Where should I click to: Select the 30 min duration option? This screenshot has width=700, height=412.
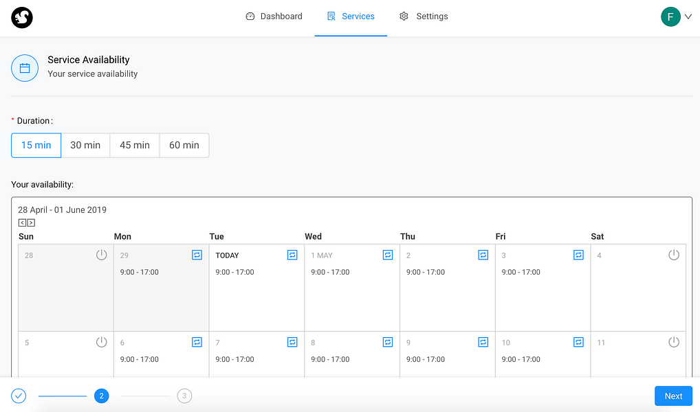tap(85, 146)
